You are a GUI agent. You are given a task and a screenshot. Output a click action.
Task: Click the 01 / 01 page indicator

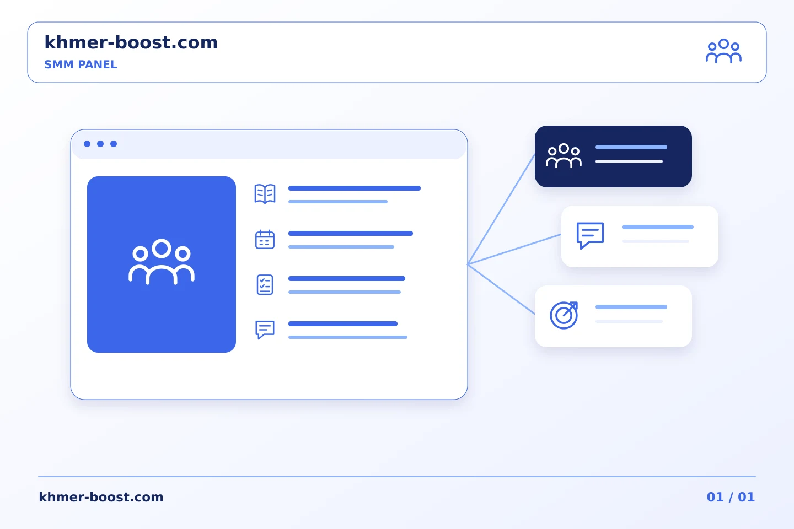[731, 497]
